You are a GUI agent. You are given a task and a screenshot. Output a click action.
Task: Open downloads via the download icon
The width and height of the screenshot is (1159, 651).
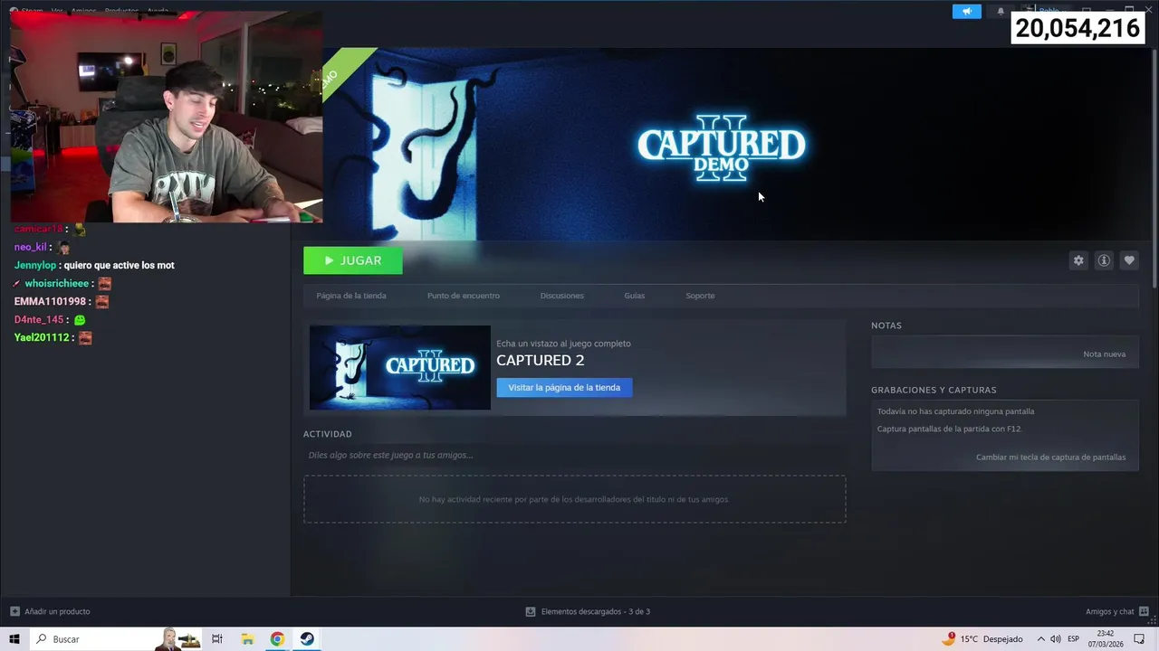(531, 611)
